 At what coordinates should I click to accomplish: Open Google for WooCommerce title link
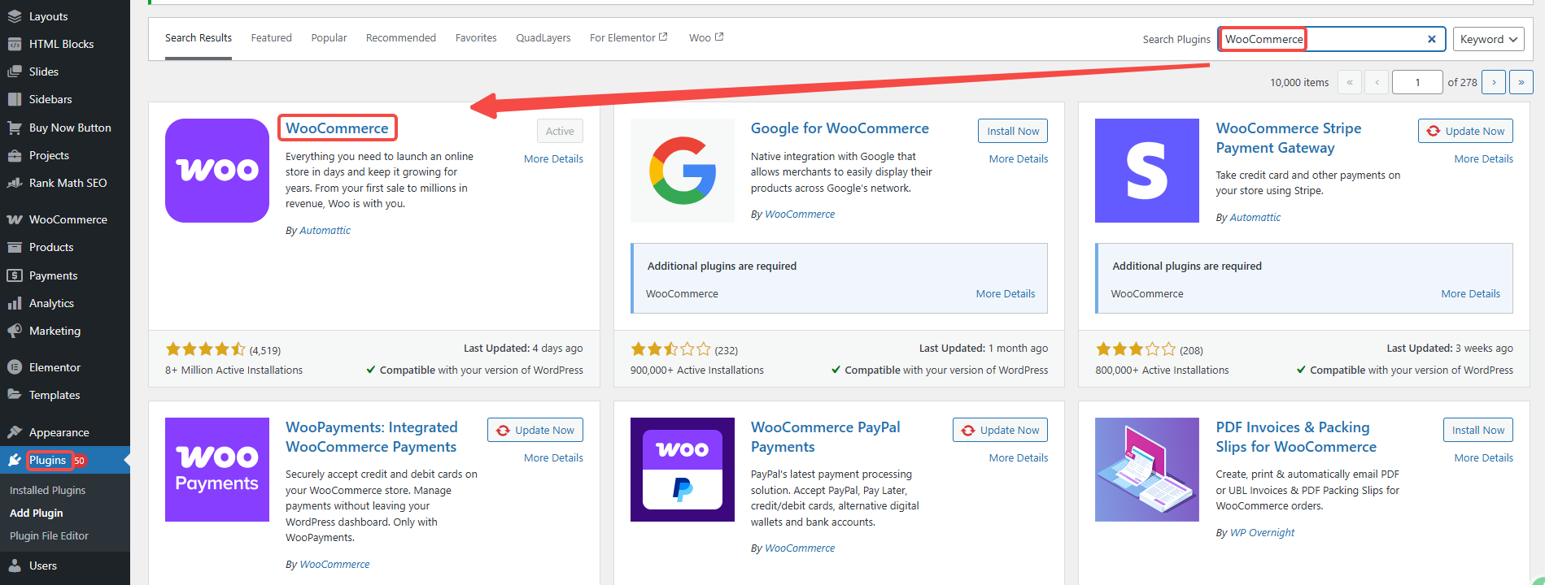[x=840, y=128]
